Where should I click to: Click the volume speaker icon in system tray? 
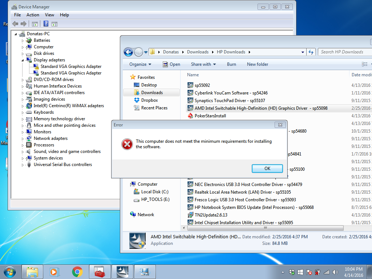click(x=335, y=272)
